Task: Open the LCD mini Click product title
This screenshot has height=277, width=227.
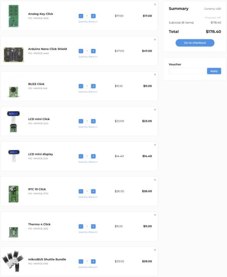Action: 39,119
